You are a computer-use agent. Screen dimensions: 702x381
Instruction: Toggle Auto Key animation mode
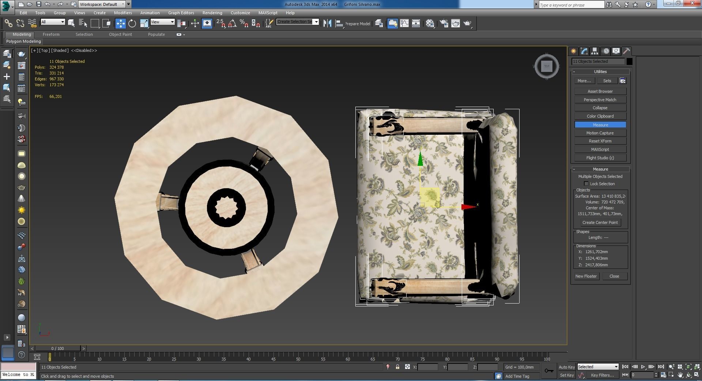tap(566, 367)
